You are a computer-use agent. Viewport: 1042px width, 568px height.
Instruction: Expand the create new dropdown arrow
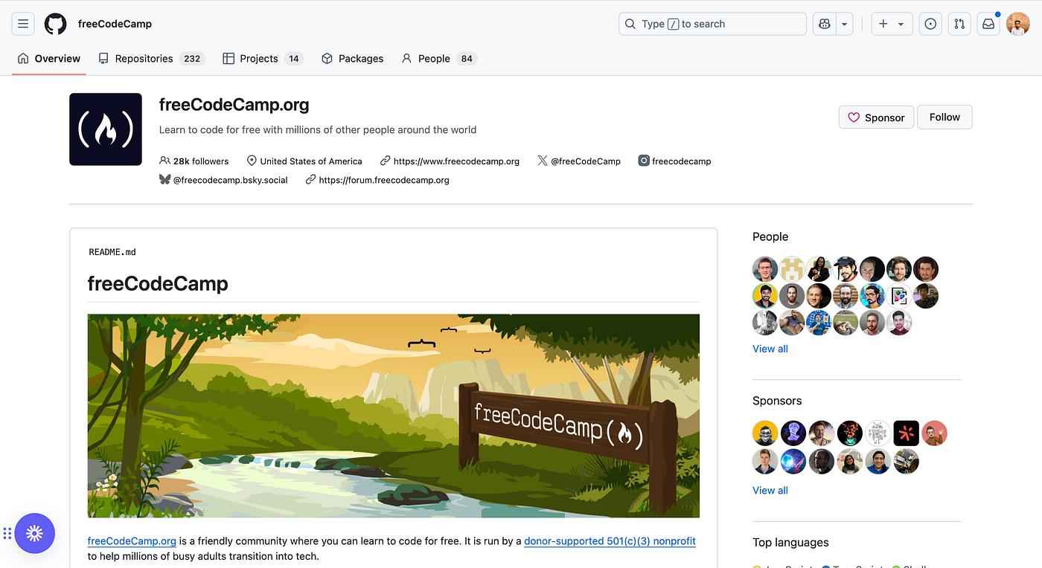click(x=902, y=23)
